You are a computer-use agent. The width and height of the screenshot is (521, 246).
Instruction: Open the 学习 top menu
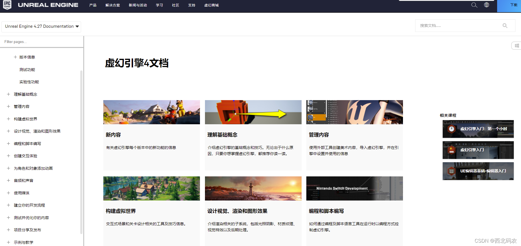click(x=159, y=5)
